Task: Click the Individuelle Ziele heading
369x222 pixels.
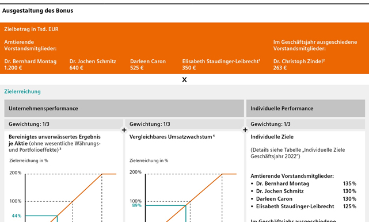Action: pyautogui.click(x=272, y=137)
